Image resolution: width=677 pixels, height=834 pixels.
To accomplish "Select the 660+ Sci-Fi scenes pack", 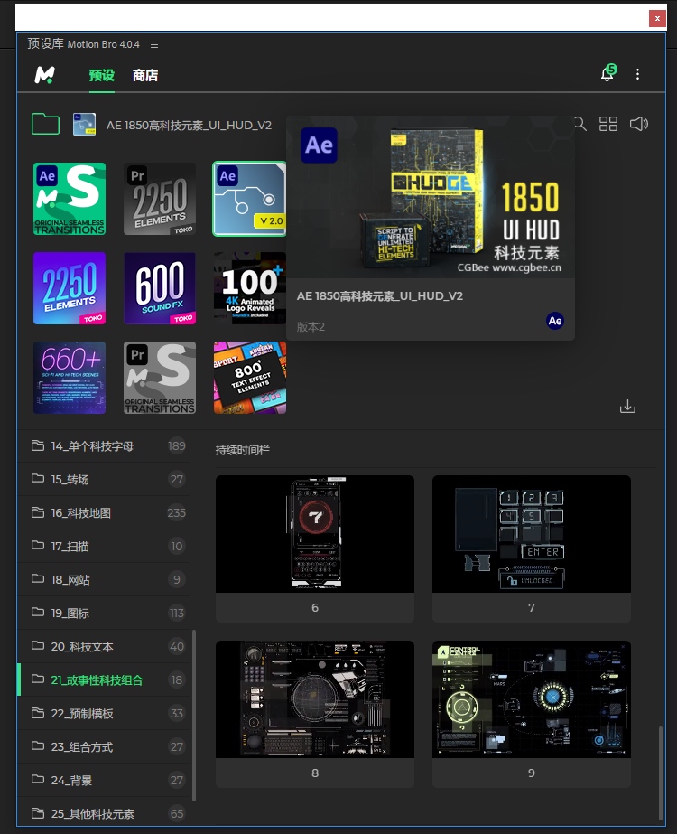I will (70, 378).
